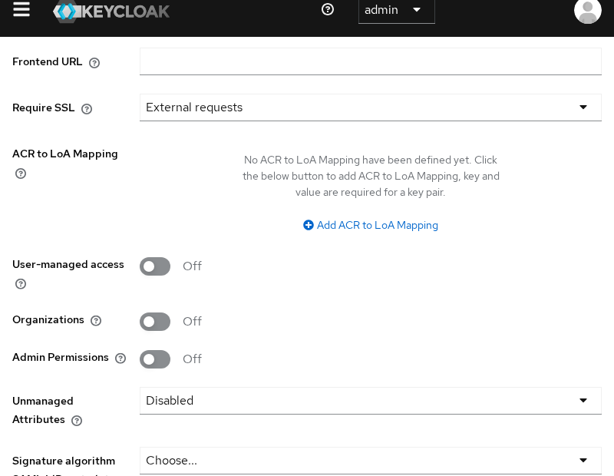Open the help icon in header
The image size is (614, 476).
[x=328, y=9]
